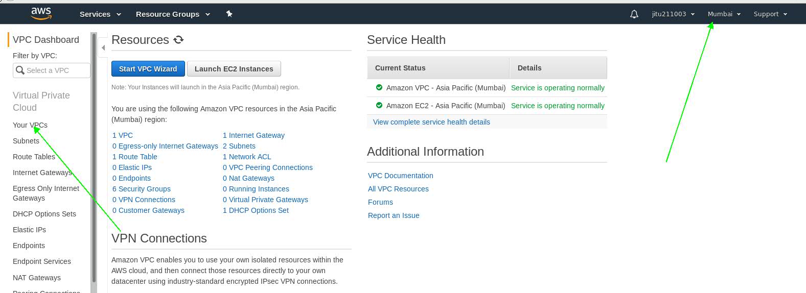Open the All VPC Resources link
Image resolution: width=806 pixels, height=293 pixels.
click(x=398, y=189)
